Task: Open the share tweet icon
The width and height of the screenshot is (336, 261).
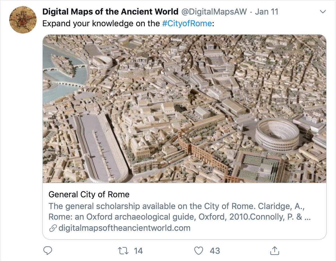Action: (x=275, y=250)
